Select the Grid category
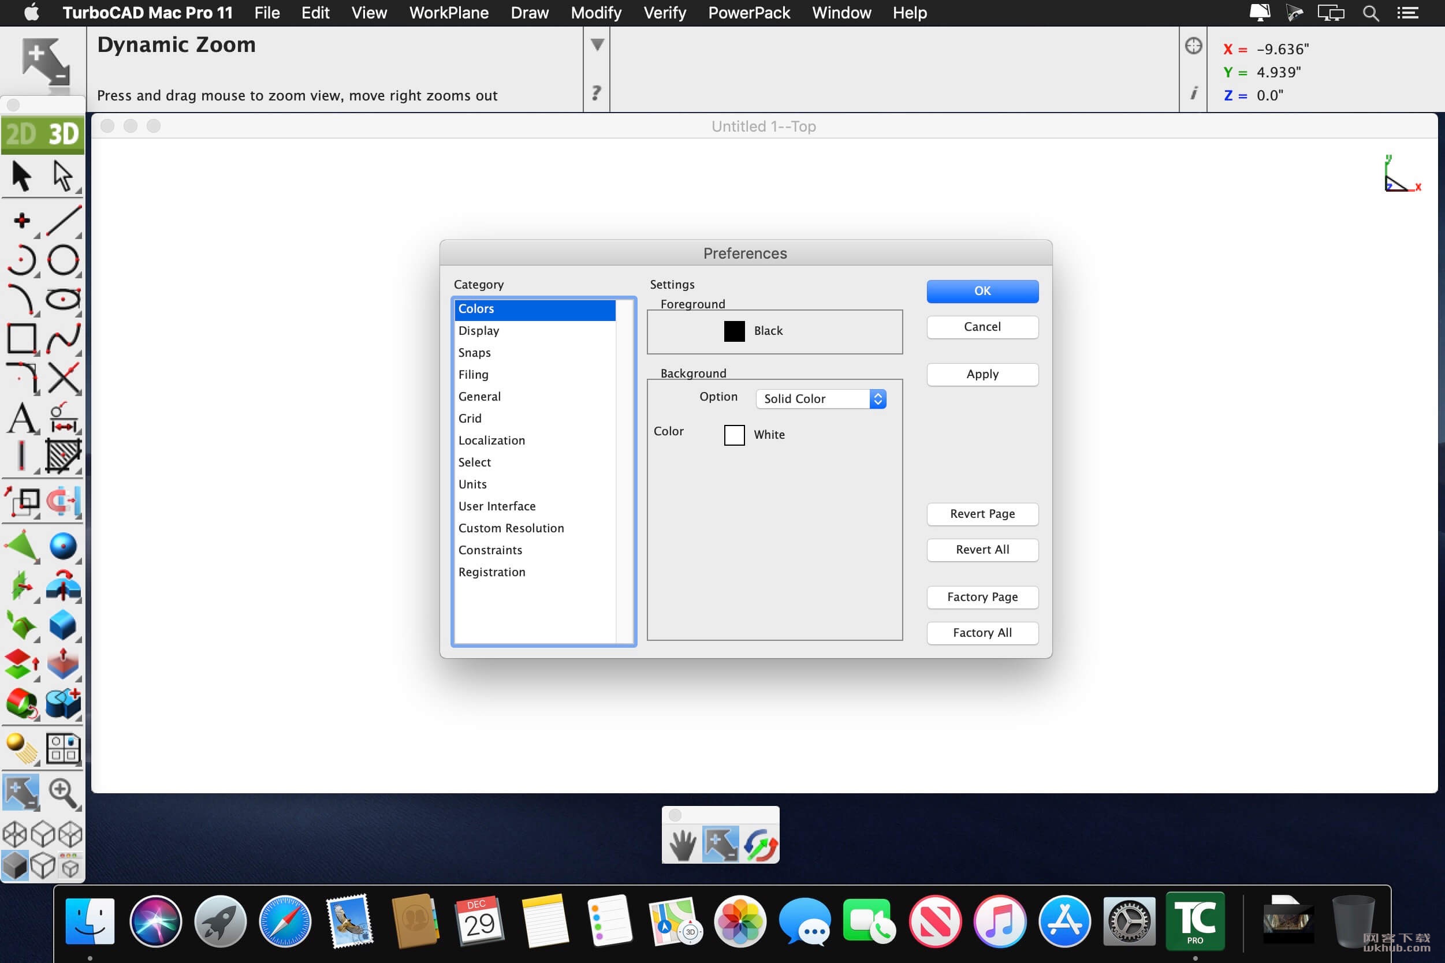 [x=534, y=419]
